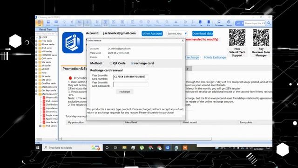Open the Setup gear icon
Viewport: 298px width, 168px height.
coord(229,23)
